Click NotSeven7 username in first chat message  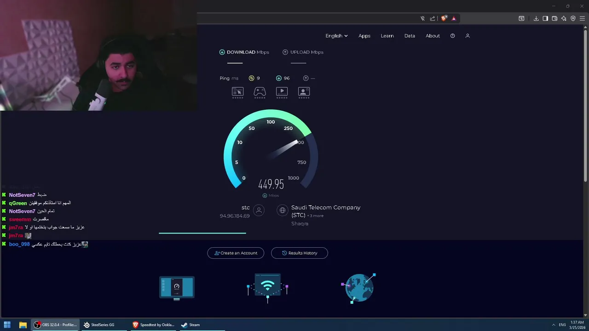pyautogui.click(x=22, y=195)
